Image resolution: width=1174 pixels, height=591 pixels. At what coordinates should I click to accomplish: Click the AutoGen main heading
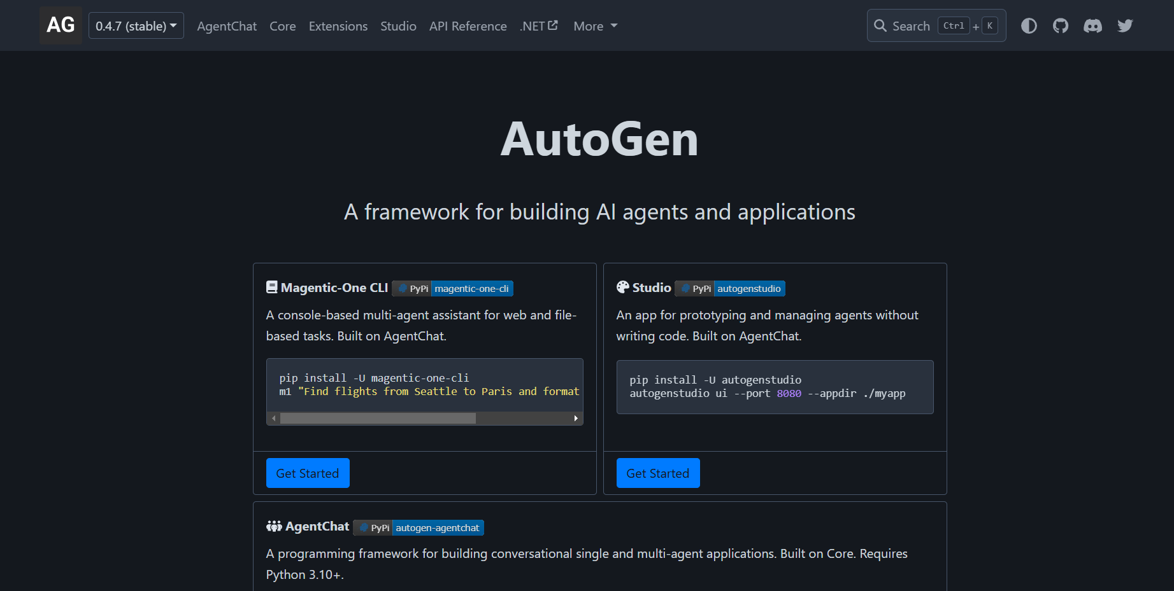pos(599,139)
